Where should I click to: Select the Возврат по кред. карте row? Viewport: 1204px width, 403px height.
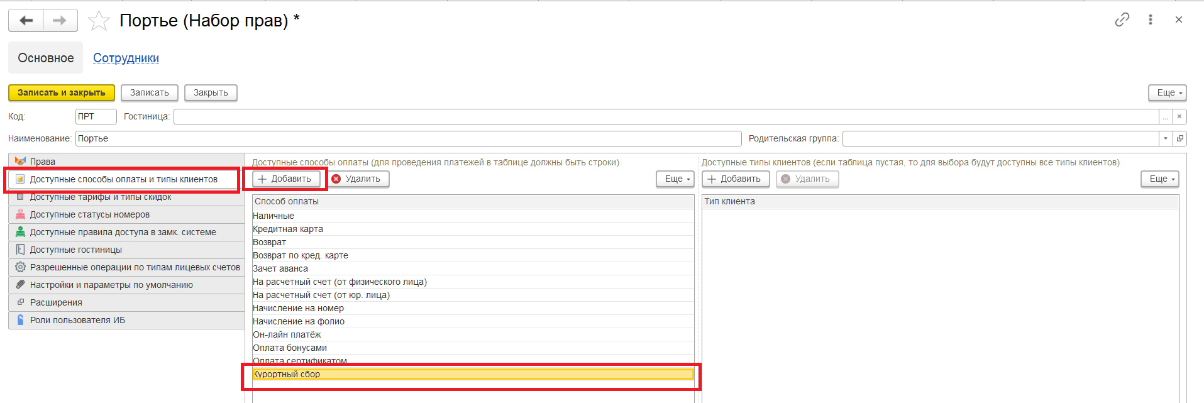click(x=473, y=255)
